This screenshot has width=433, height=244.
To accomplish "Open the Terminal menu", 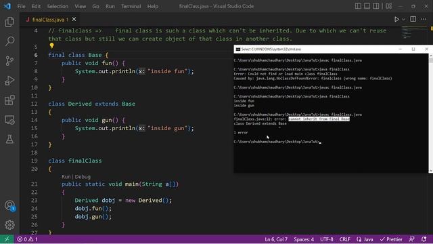I will [x=131, y=6].
